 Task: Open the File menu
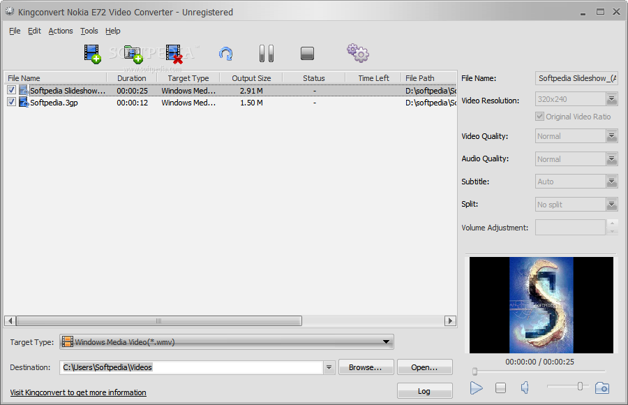click(15, 31)
